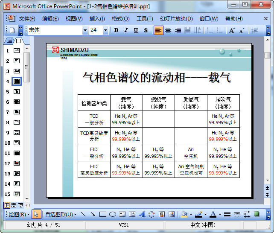Toggle text Shadow formatting

pos(146,30)
